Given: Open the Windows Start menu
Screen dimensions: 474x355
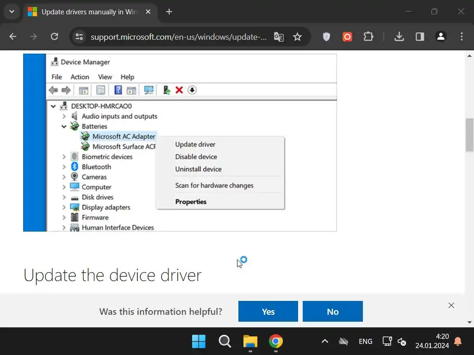Looking at the screenshot, I should [x=199, y=342].
